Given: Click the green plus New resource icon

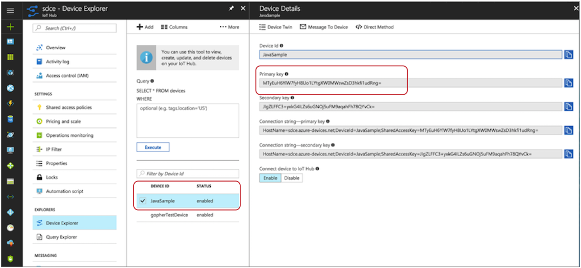Looking at the screenshot, I should coord(10,27).
